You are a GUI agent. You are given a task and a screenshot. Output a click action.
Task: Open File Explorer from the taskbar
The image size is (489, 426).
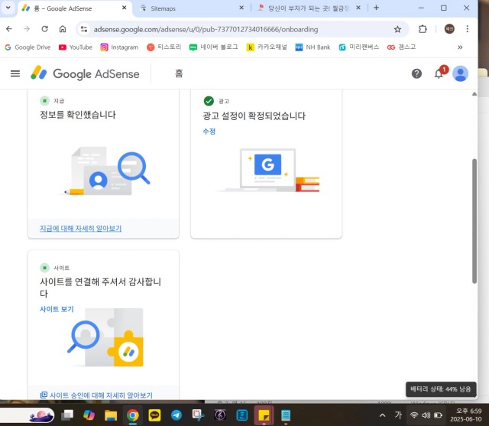tap(111, 415)
